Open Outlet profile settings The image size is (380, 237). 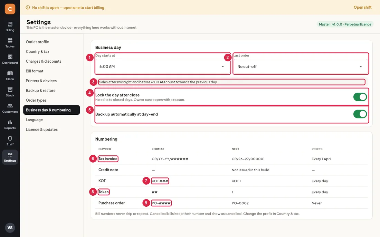(37, 42)
